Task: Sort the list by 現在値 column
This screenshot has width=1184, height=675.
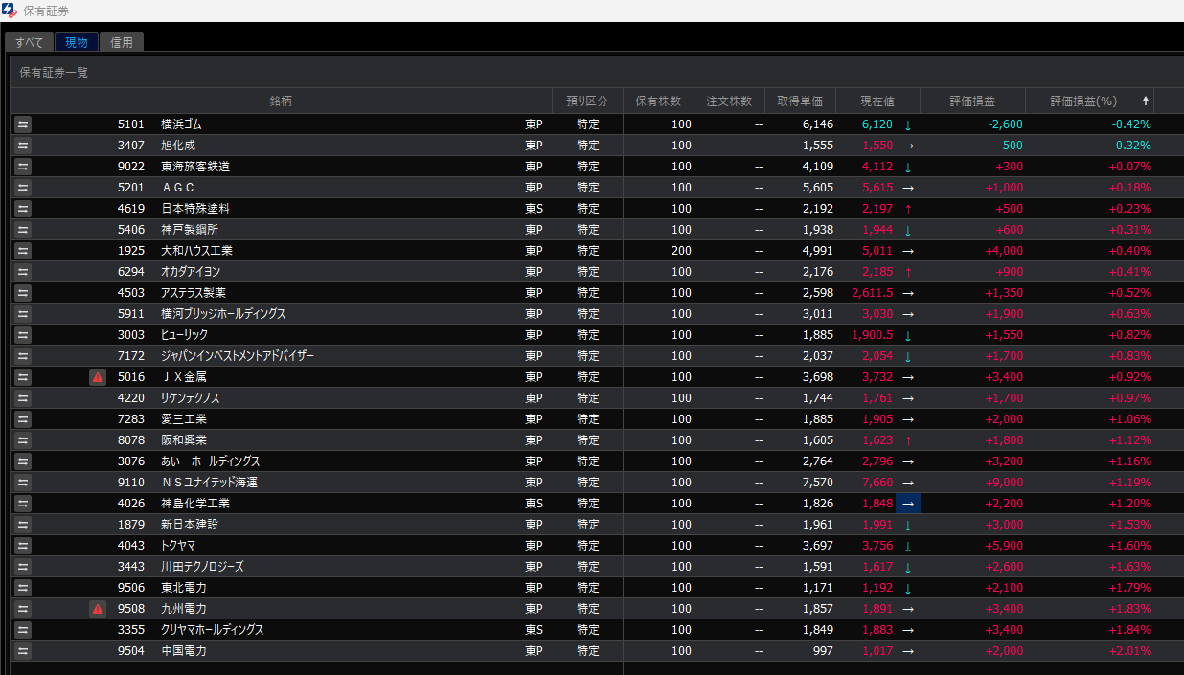Action: [x=877, y=101]
